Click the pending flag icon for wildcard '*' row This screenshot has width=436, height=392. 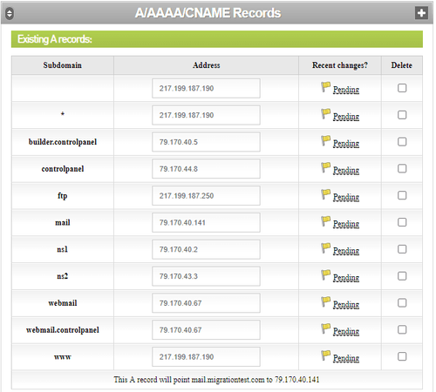coord(325,113)
